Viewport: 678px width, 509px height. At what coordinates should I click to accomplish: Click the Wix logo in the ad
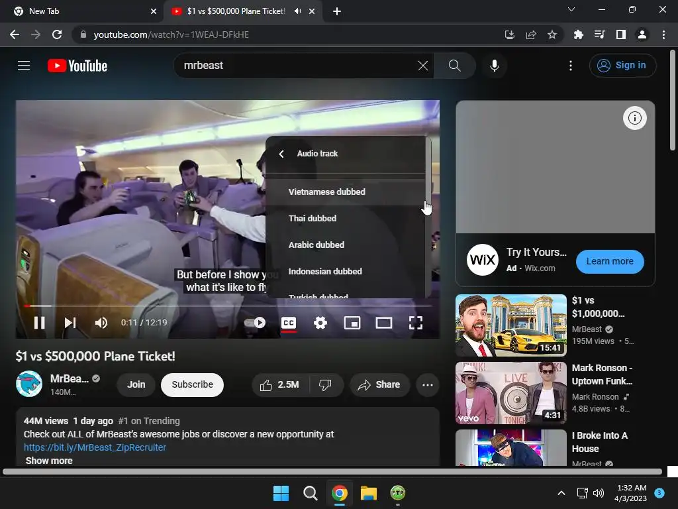(x=483, y=260)
